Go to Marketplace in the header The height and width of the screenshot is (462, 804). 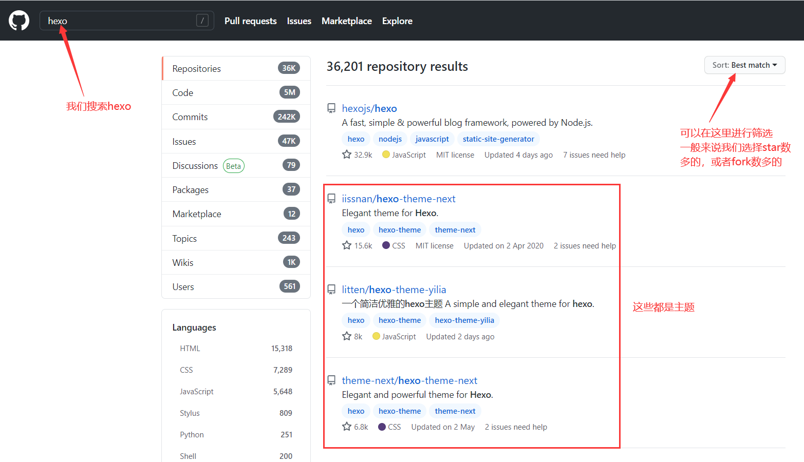click(x=347, y=21)
